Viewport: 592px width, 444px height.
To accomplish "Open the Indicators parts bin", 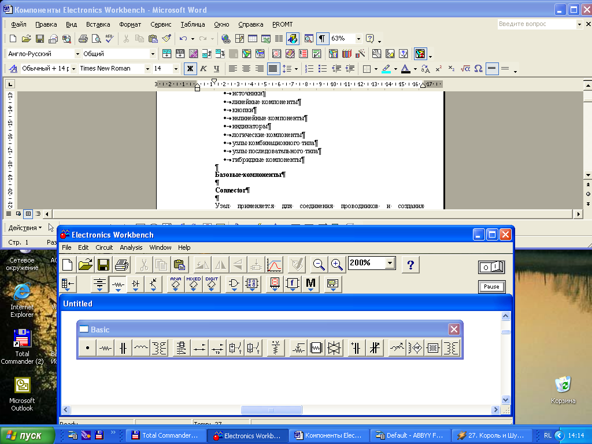I will pyautogui.click(x=275, y=284).
